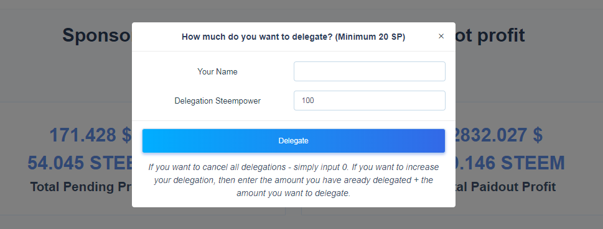Focus the Your Name text field
Image resolution: width=603 pixels, height=229 pixels.
tap(370, 71)
